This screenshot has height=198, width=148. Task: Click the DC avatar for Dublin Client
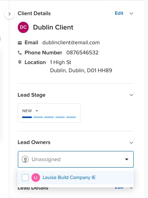tap(23, 27)
